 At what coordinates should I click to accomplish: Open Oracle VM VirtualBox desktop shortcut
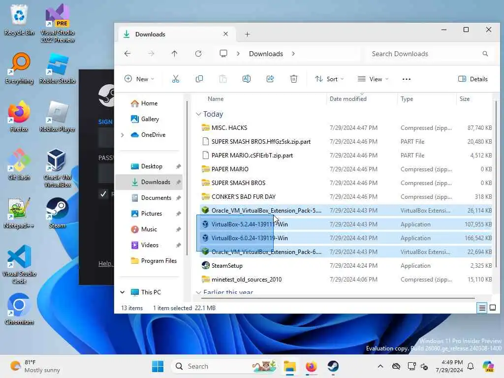pos(57,168)
